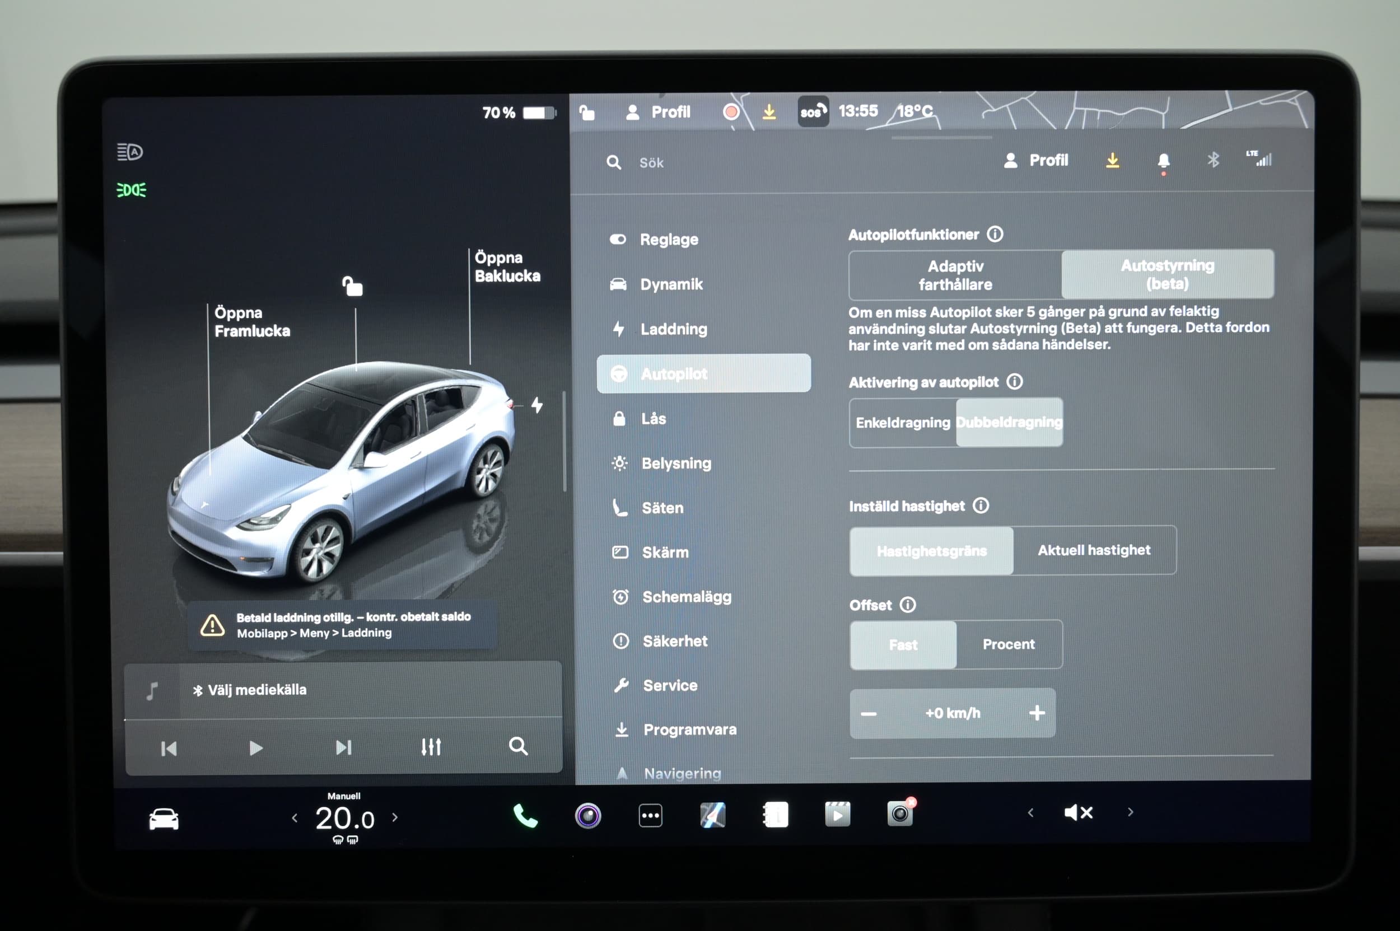This screenshot has height=931, width=1400.
Task: Select Procent offset mode
Action: pos(1009,644)
